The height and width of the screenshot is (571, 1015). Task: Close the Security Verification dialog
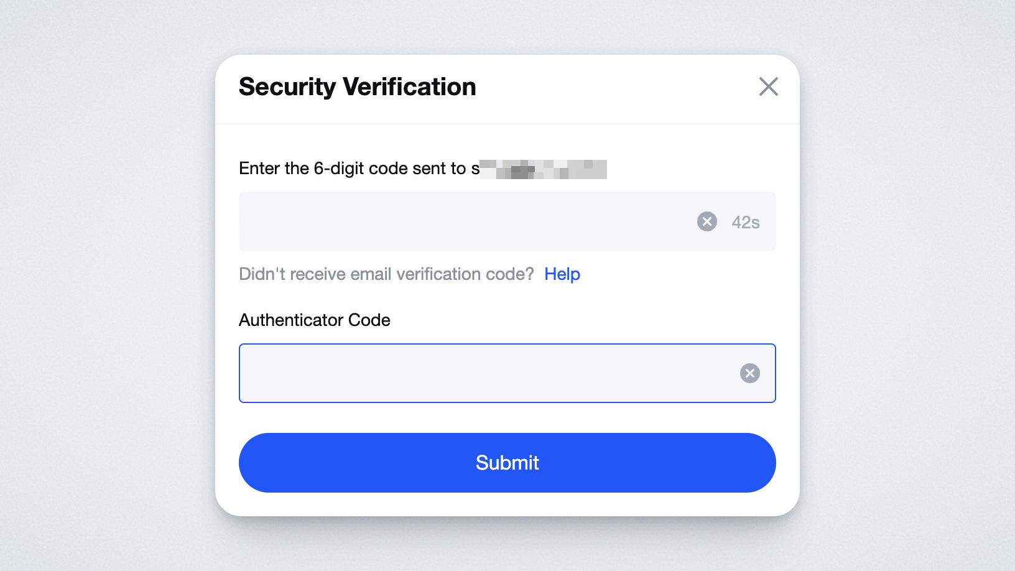[x=769, y=86]
